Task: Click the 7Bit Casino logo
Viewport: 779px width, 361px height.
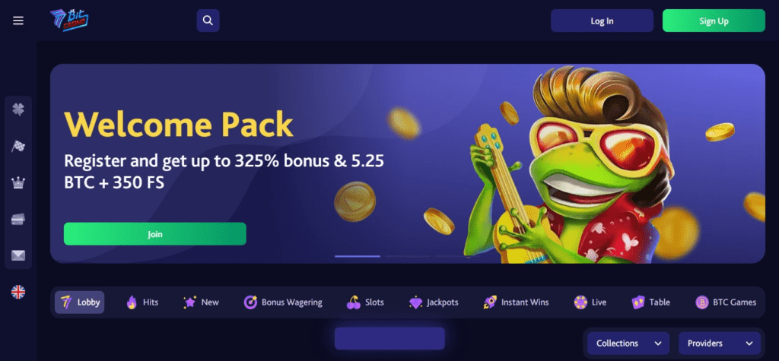Action: [69, 21]
